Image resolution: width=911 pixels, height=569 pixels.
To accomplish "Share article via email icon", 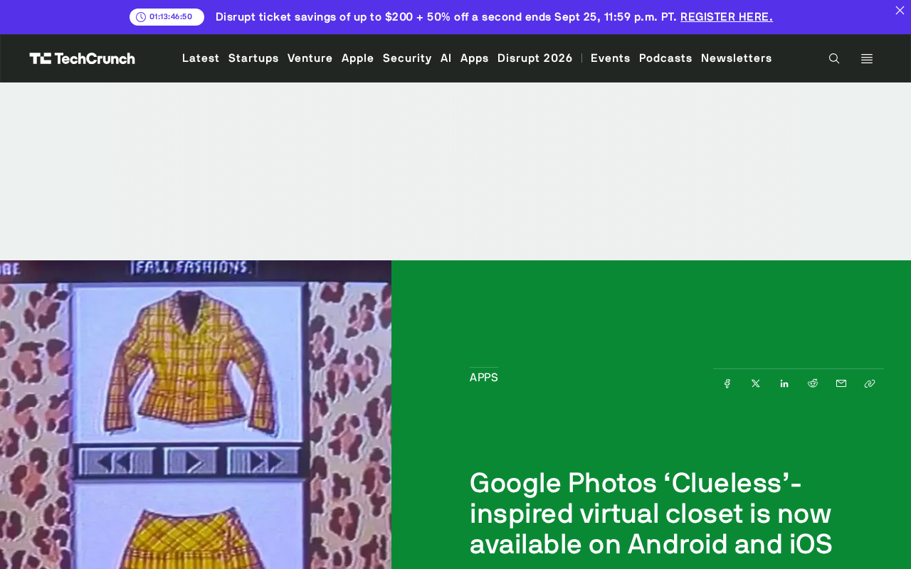I will click(841, 383).
